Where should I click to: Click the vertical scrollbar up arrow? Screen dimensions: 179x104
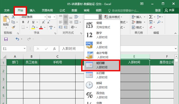tap(176, 56)
